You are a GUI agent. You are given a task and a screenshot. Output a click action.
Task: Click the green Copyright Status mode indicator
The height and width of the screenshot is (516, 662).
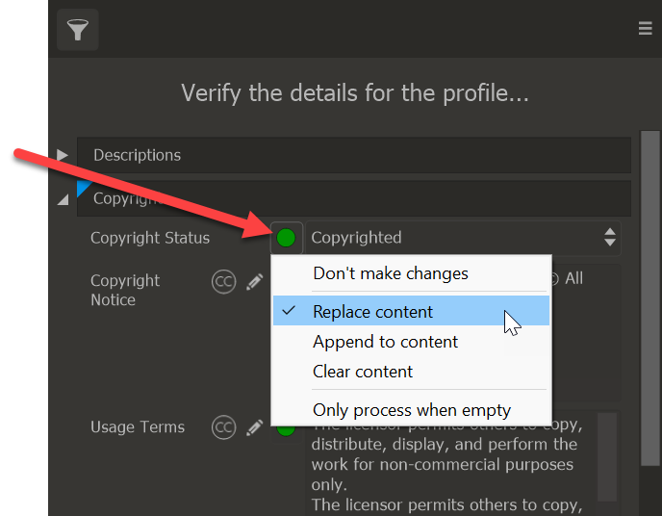[x=286, y=238]
